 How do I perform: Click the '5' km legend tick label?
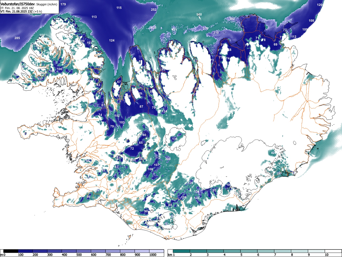click(241, 255)
